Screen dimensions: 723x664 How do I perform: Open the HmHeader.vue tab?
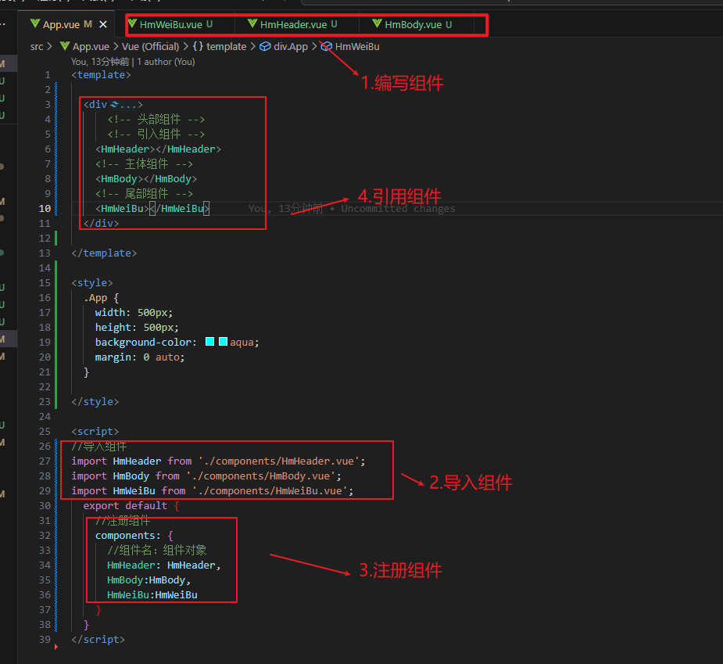(293, 24)
